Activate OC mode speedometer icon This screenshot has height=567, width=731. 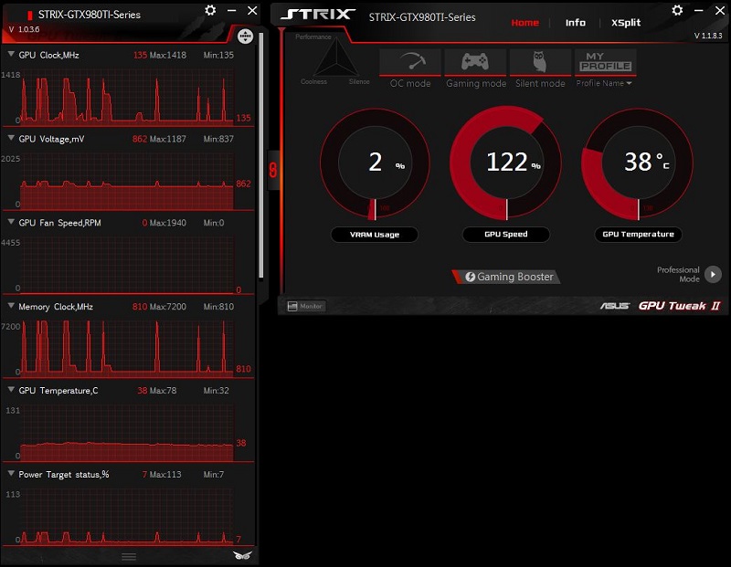(410, 63)
